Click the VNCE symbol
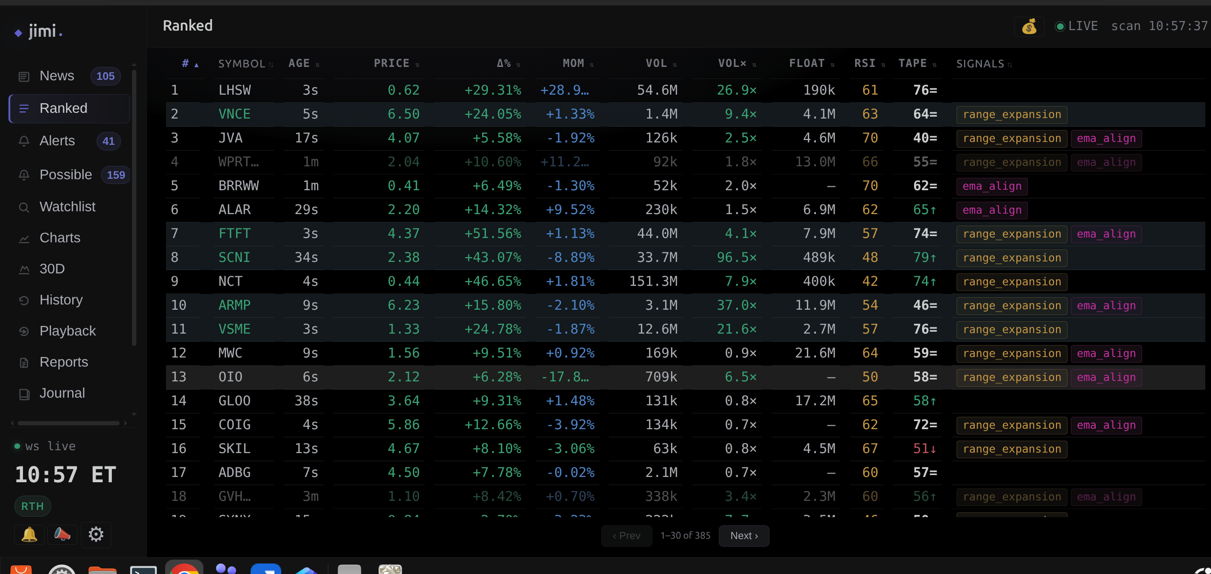This screenshot has height=574, width=1211. [x=234, y=114]
